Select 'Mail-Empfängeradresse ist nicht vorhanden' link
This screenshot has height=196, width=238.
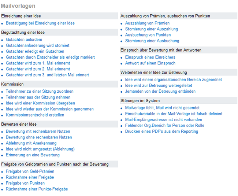pos(163,120)
